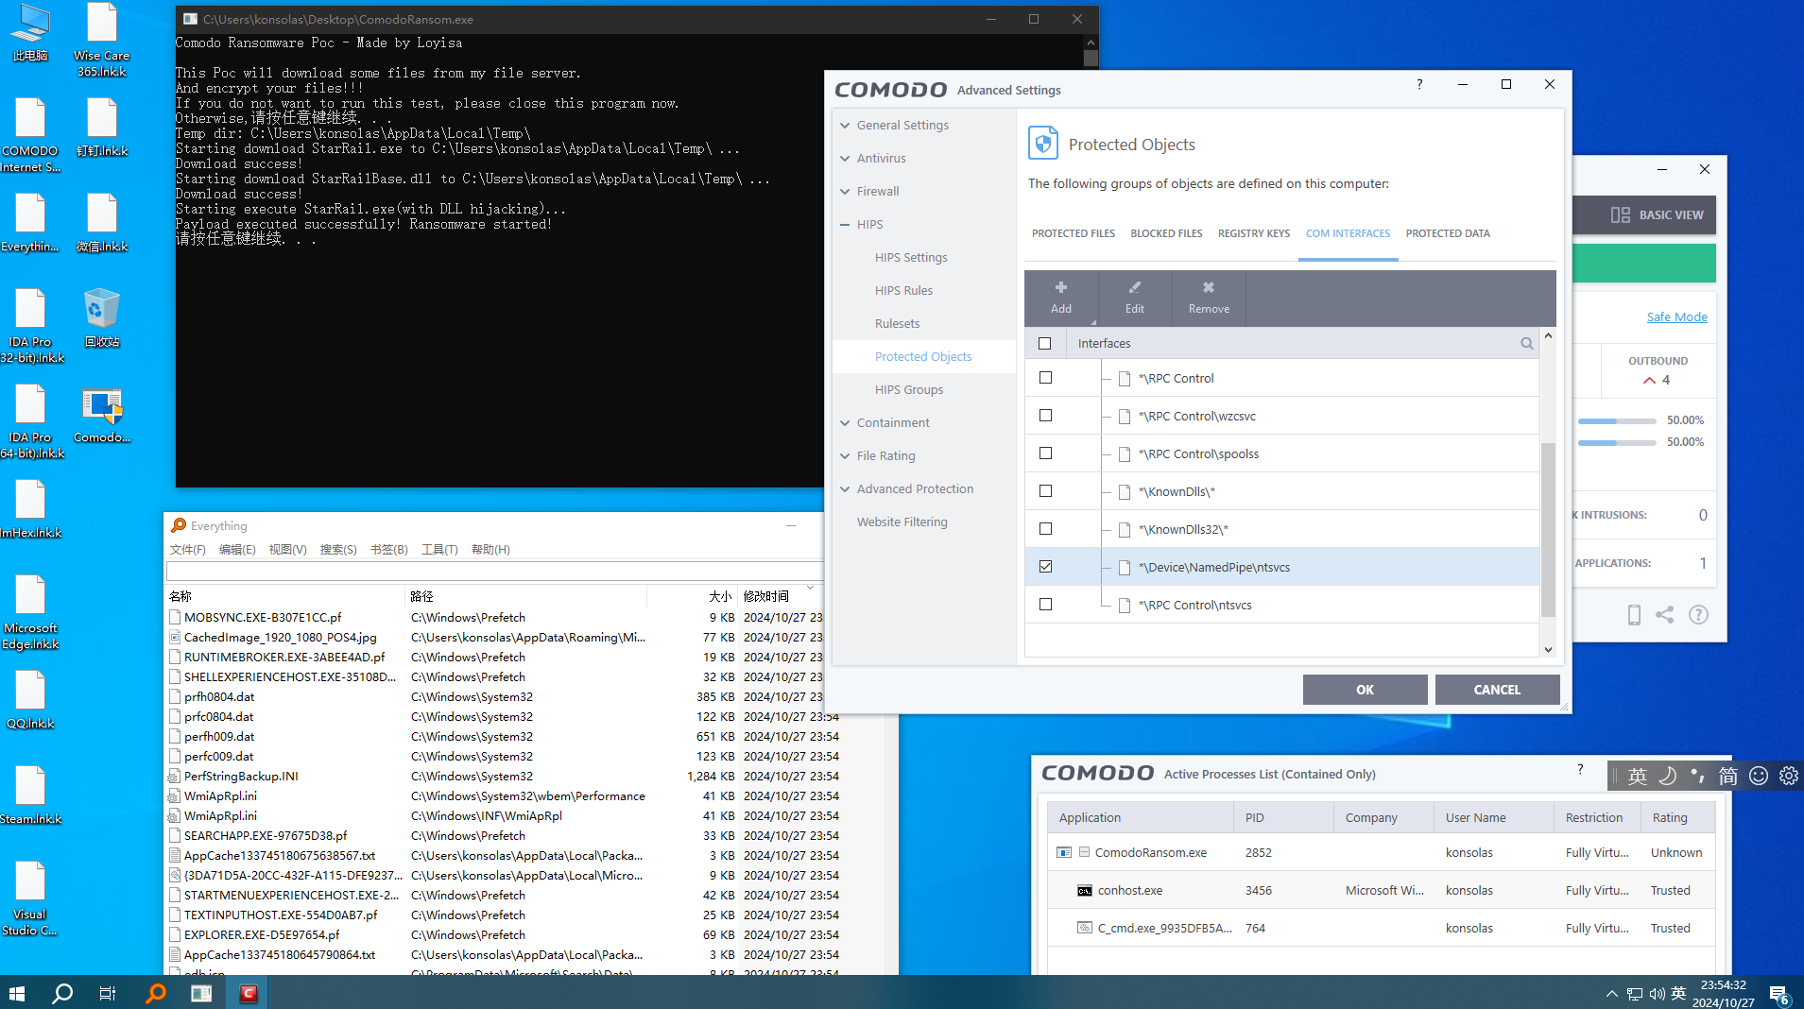The image size is (1804, 1009).
Task: Sort processes by the PID column header
Action: click(x=1283, y=818)
